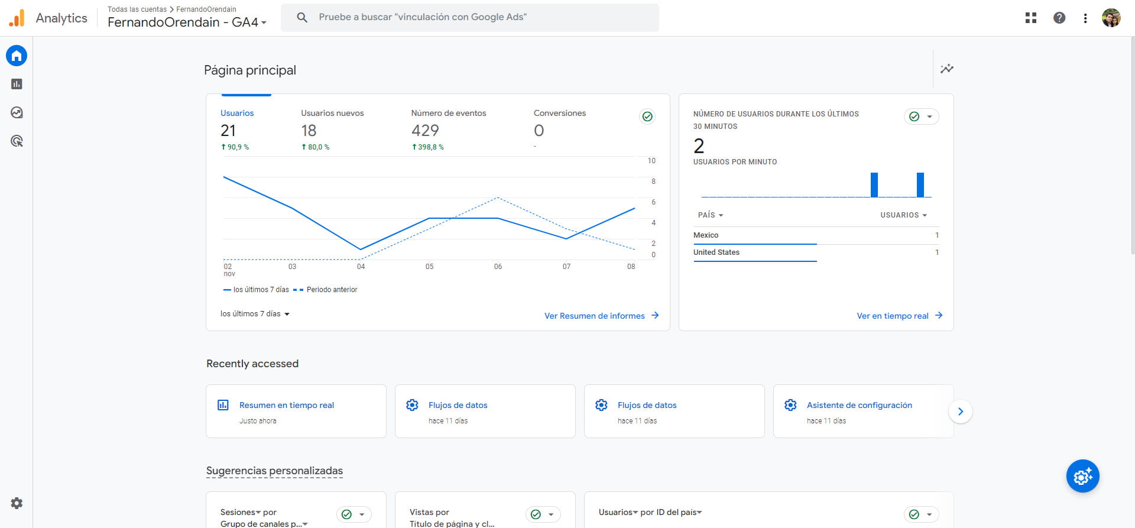Open the Insights sparkline icon

click(947, 69)
